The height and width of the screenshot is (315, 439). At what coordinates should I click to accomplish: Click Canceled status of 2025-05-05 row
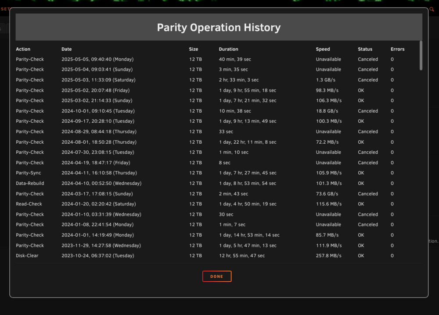(368, 59)
